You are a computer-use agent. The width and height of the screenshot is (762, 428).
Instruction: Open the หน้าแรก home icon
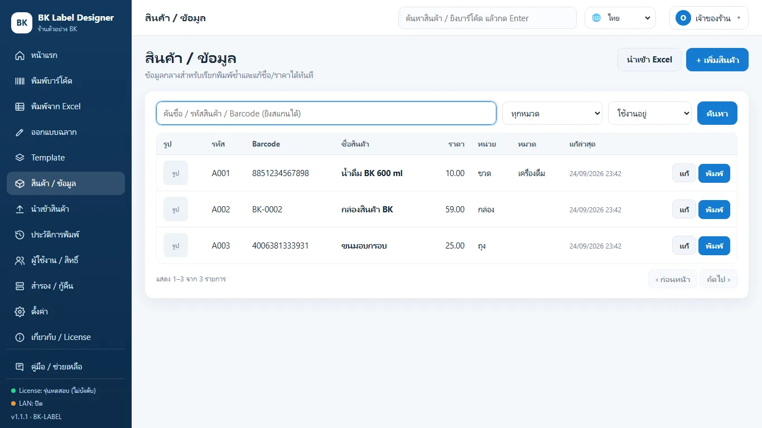20,55
